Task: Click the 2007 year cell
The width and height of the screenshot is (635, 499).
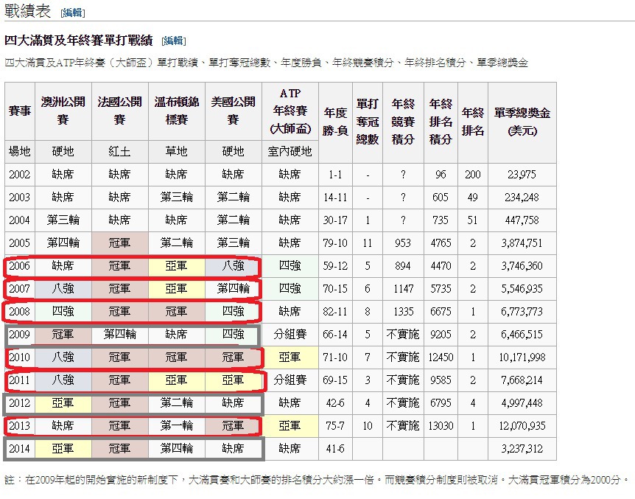Action: (x=20, y=289)
